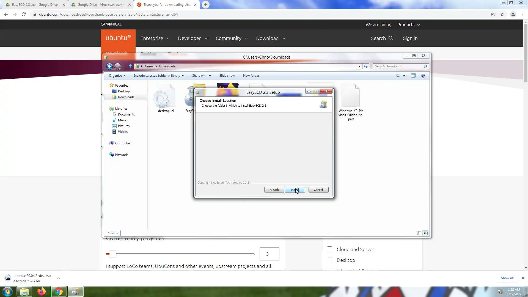
Task: Click the refresh icon beside address bar
Action: click(365, 66)
